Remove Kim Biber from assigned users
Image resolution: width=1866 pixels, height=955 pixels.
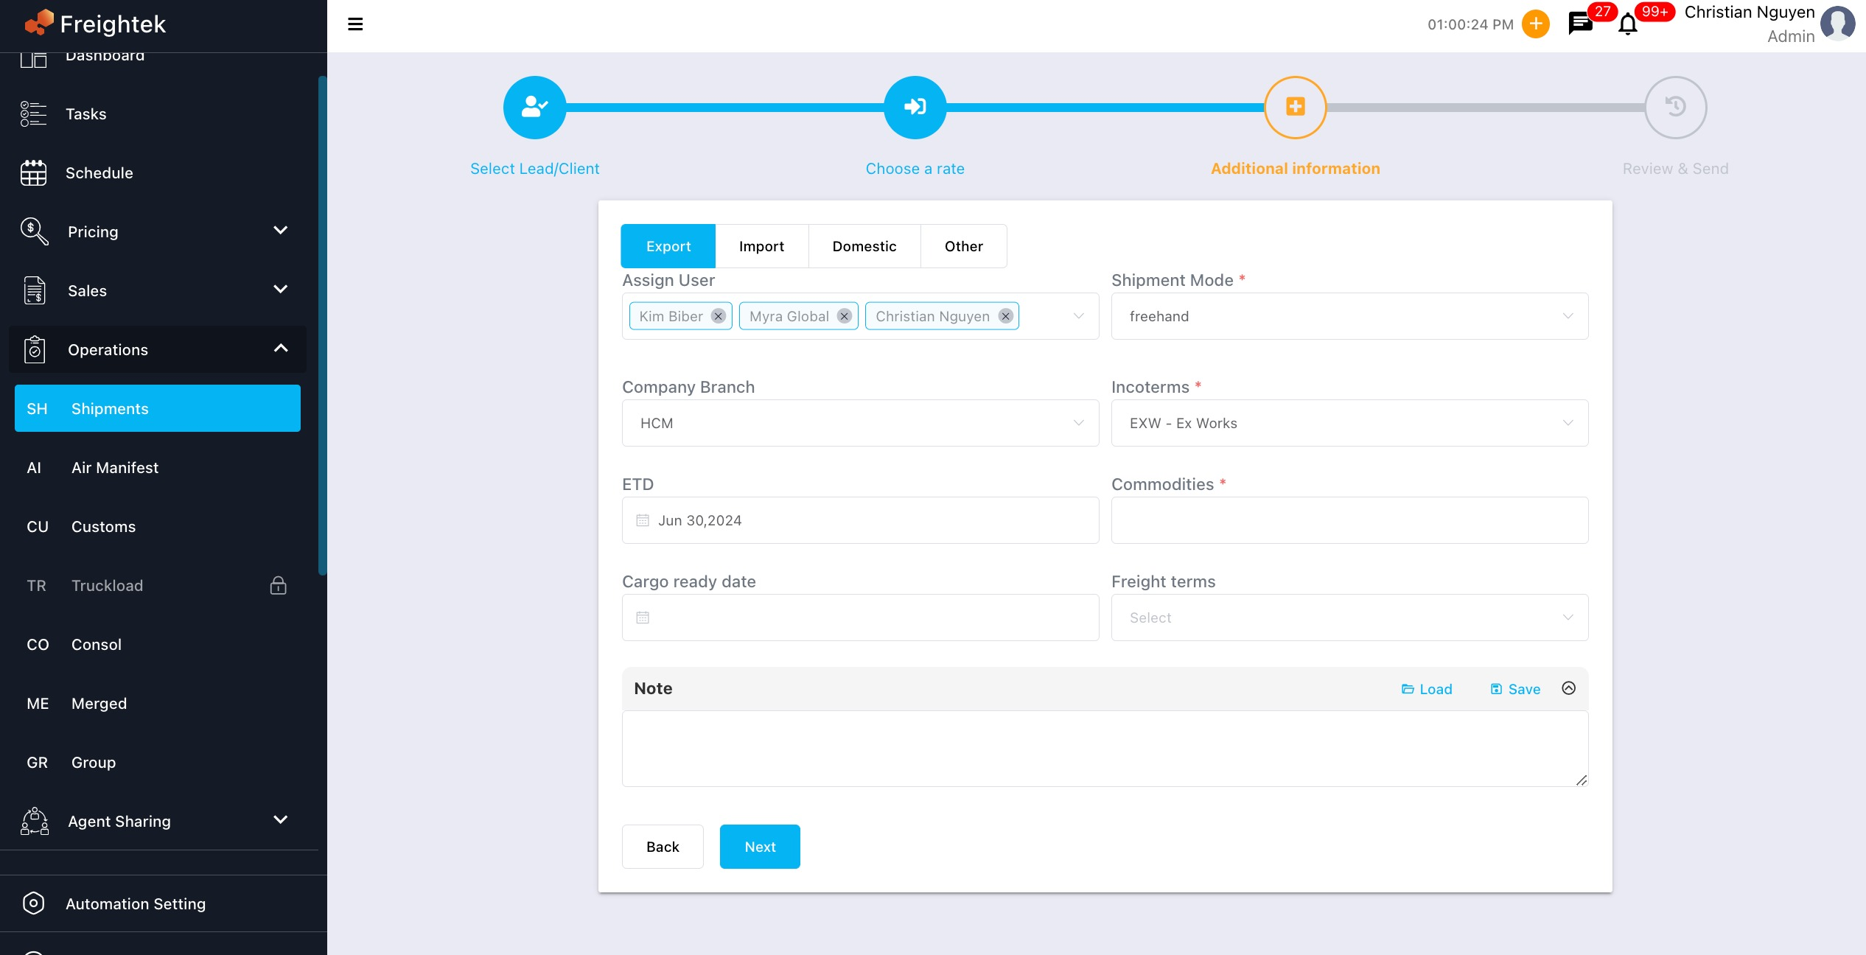click(x=718, y=316)
